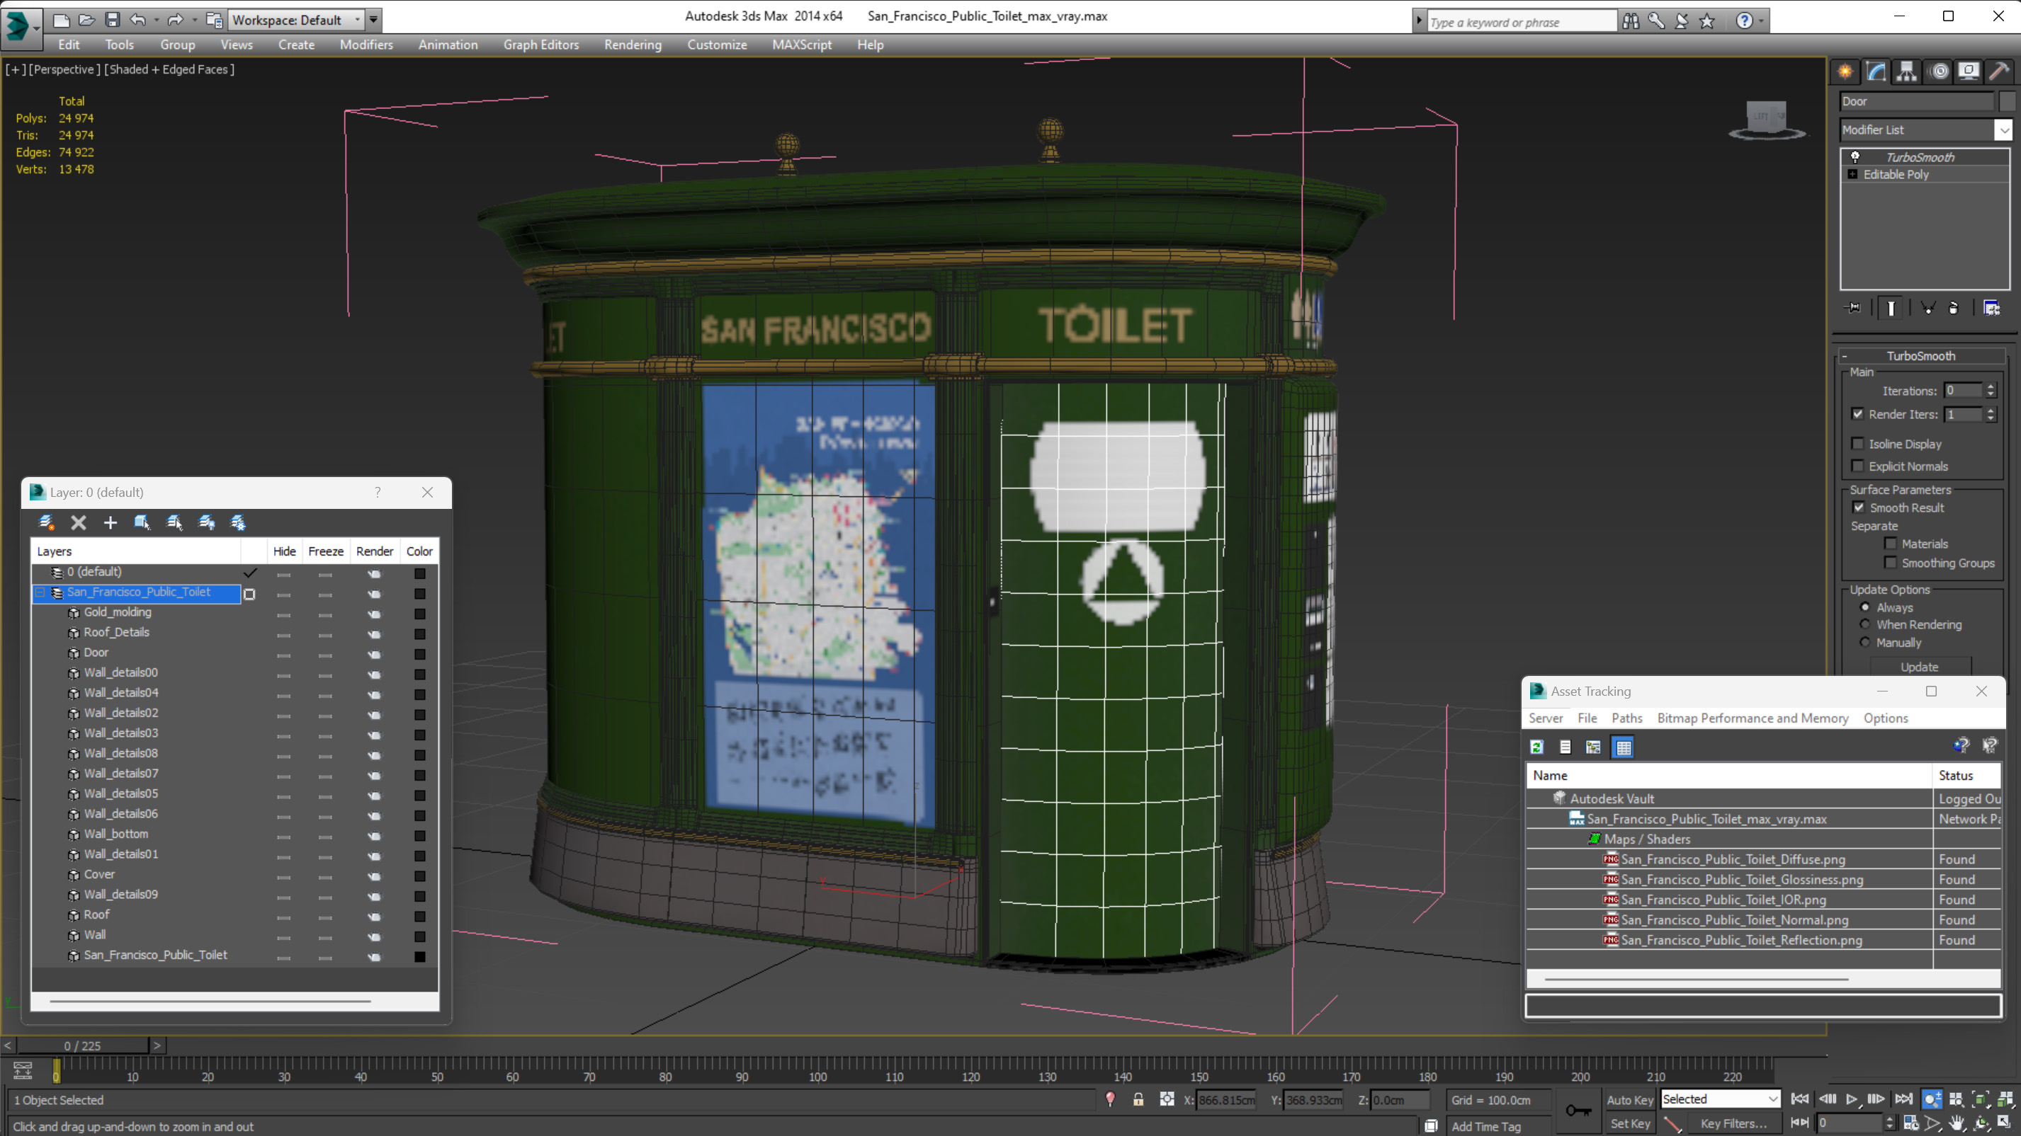
Task: Open the Create command panel tab
Action: coord(1845,72)
